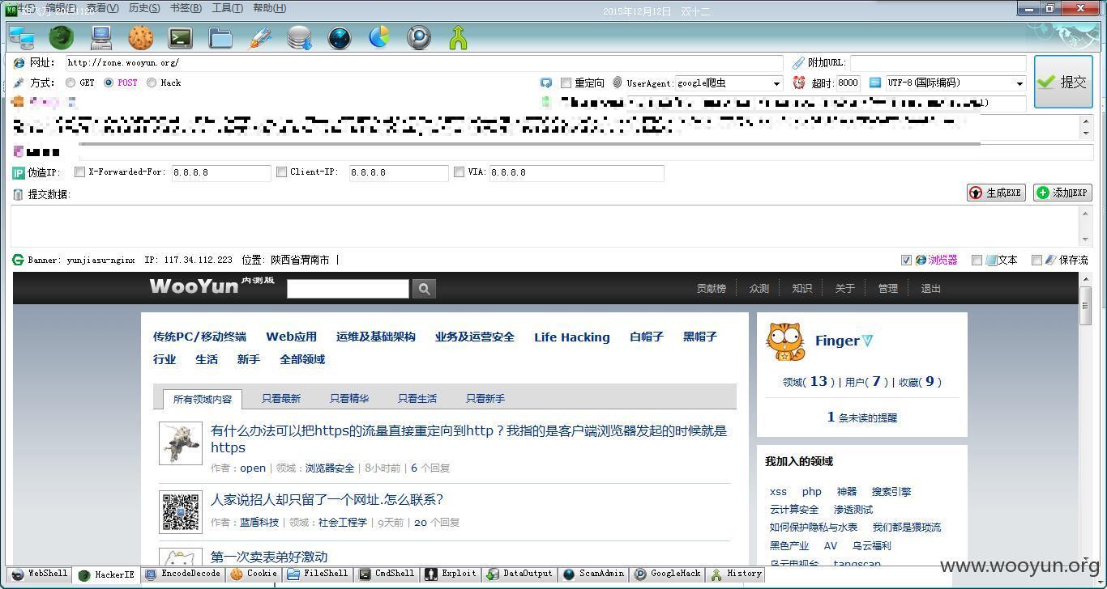The height and width of the screenshot is (589, 1107).
Task: Expand the UserAgent dropdown showing google爬虫
Action: (x=776, y=83)
